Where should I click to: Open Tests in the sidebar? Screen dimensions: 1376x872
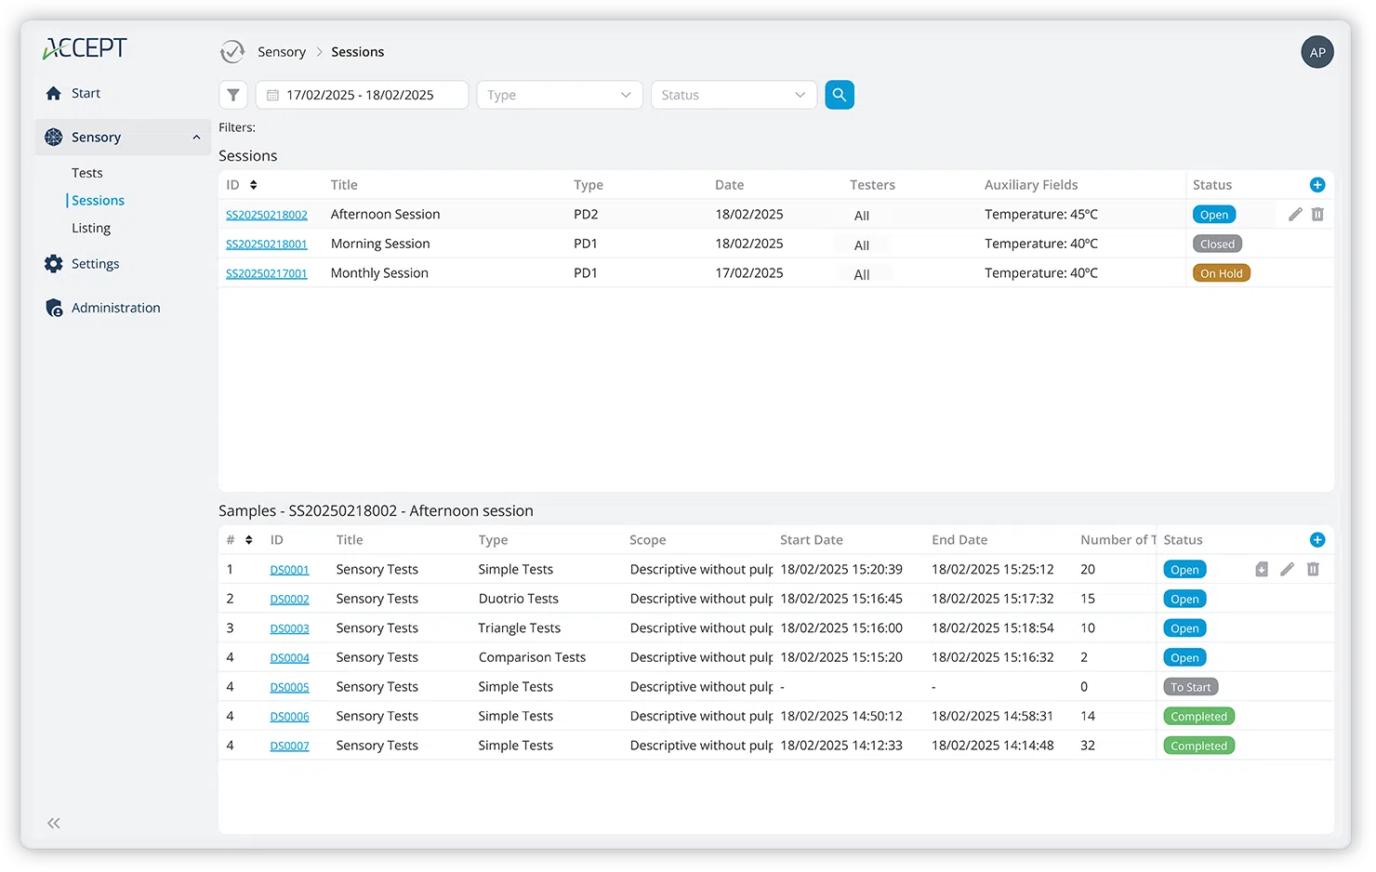point(87,173)
